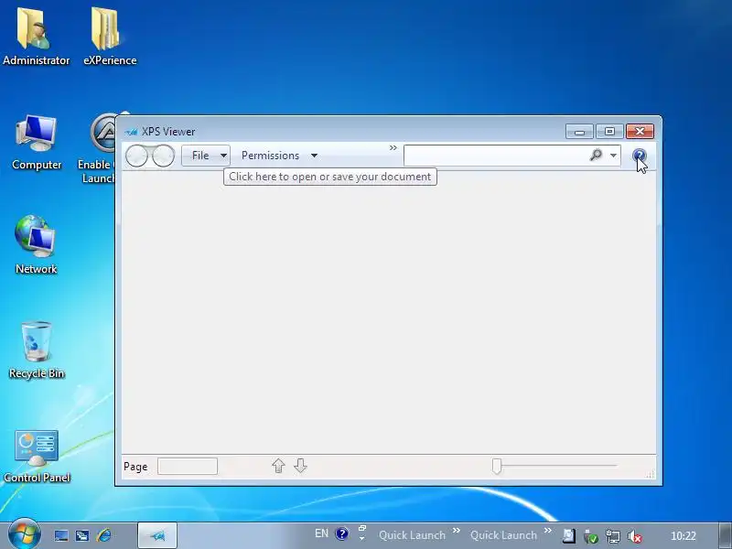This screenshot has width=732, height=549.
Task: Click the language bar help icon
Action: pos(341,533)
